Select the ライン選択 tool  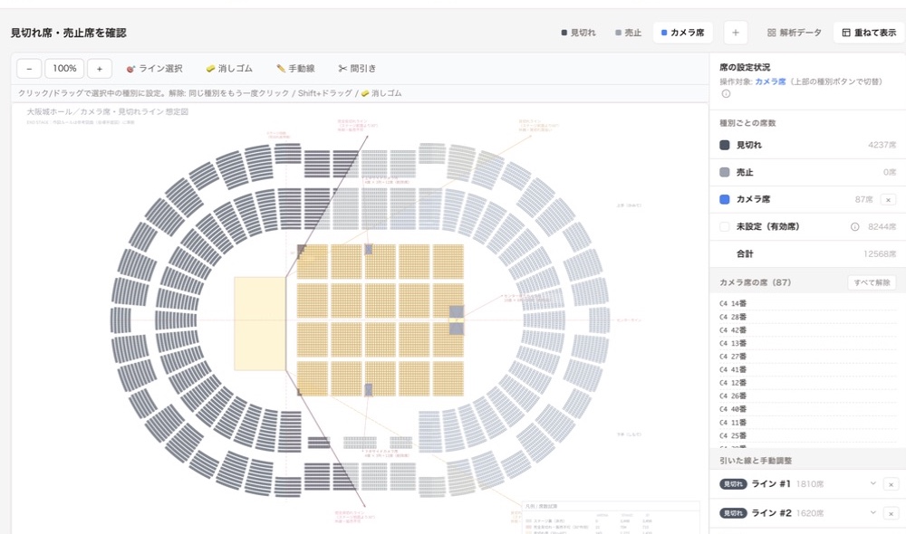pyautogui.click(x=154, y=69)
